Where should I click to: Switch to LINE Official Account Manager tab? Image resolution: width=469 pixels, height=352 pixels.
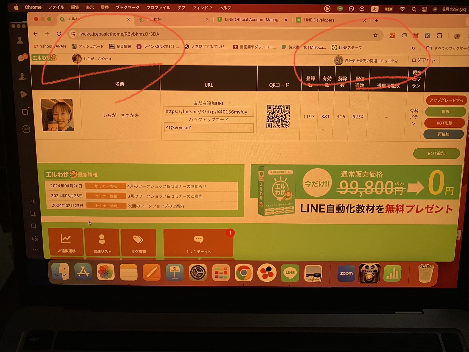coord(252,20)
